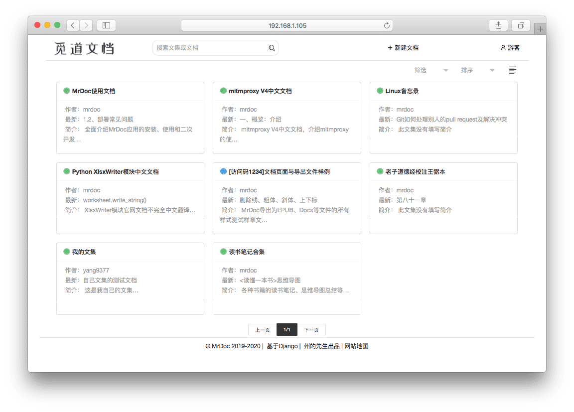
Task: Open latest doc 自己文集的测试文档
Action: tap(110, 280)
